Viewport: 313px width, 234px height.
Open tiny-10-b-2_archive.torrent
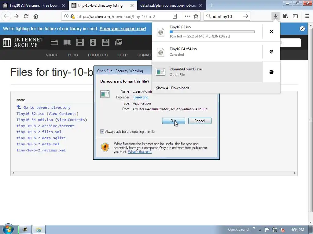click(x=45, y=126)
